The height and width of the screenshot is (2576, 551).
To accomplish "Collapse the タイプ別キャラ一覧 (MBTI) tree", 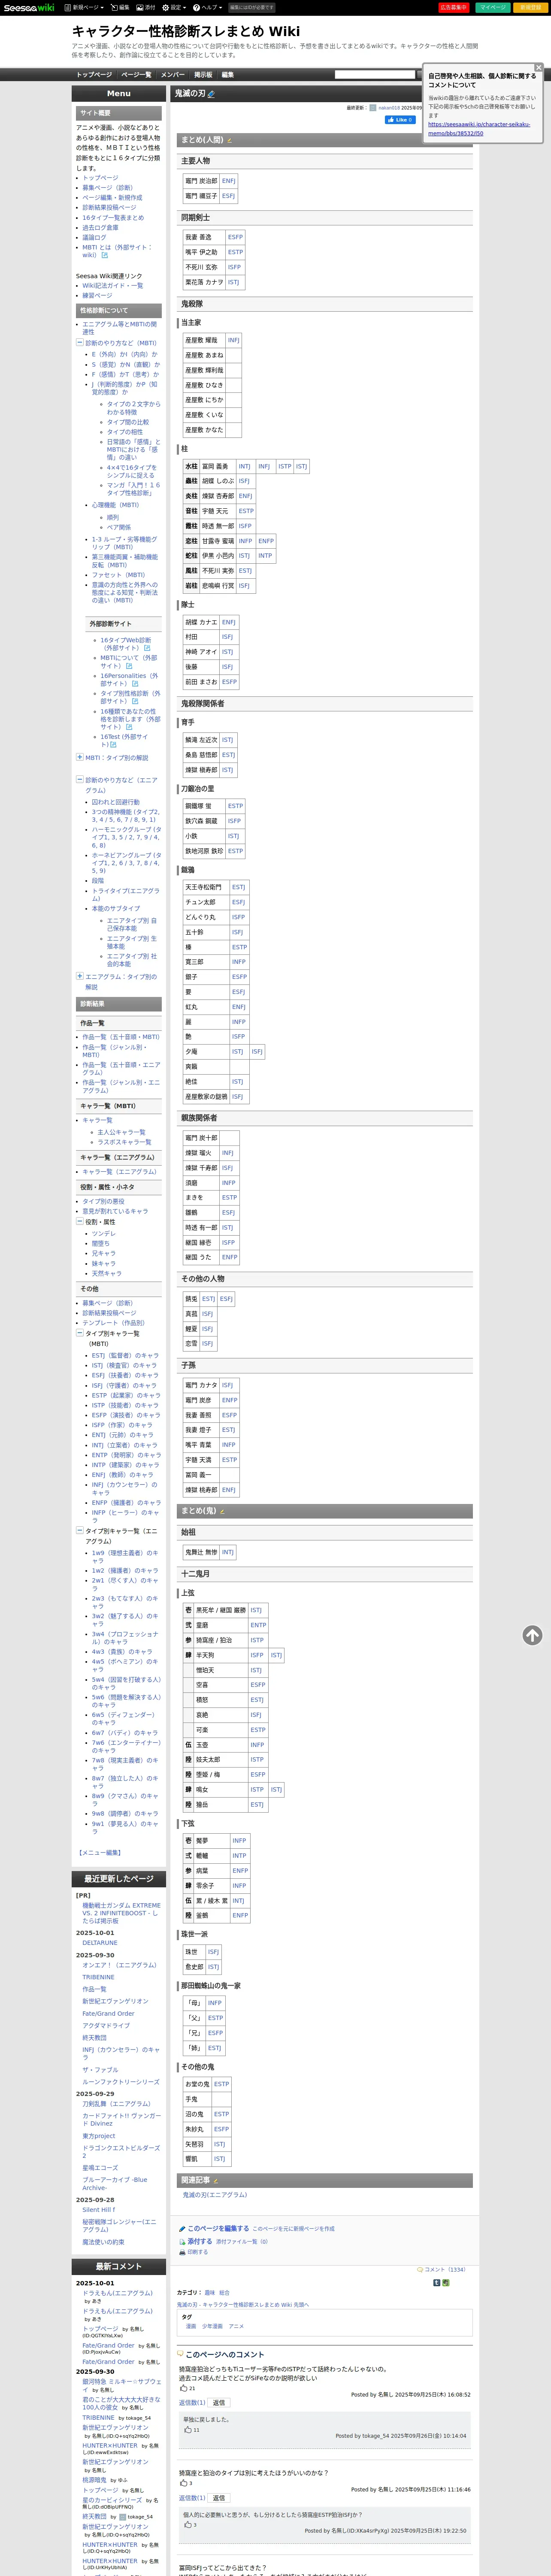I will coord(79,1333).
